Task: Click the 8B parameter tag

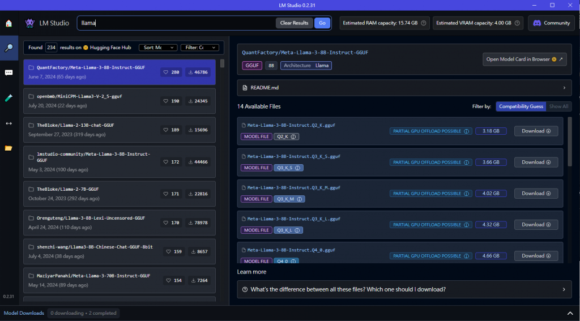Action: pyautogui.click(x=271, y=66)
